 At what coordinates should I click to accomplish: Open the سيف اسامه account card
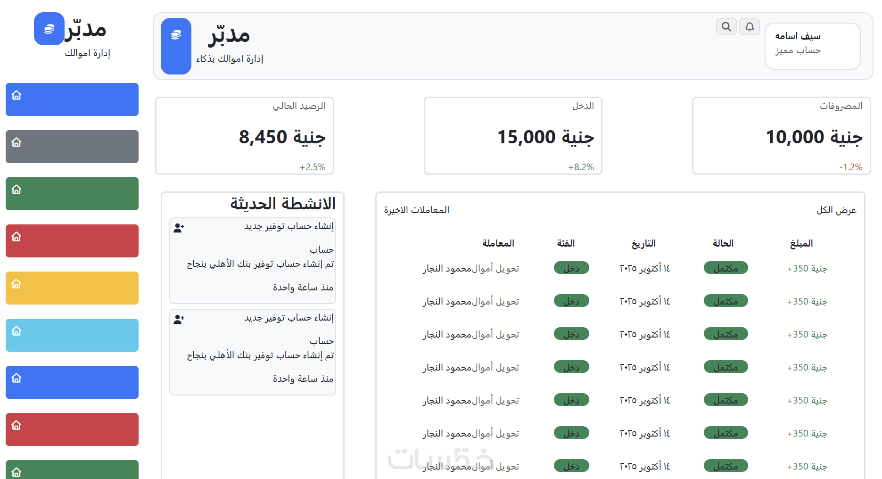point(812,46)
